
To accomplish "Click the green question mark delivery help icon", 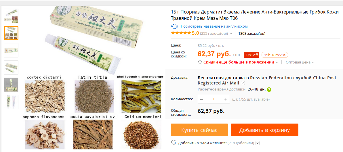I will pos(269,90).
